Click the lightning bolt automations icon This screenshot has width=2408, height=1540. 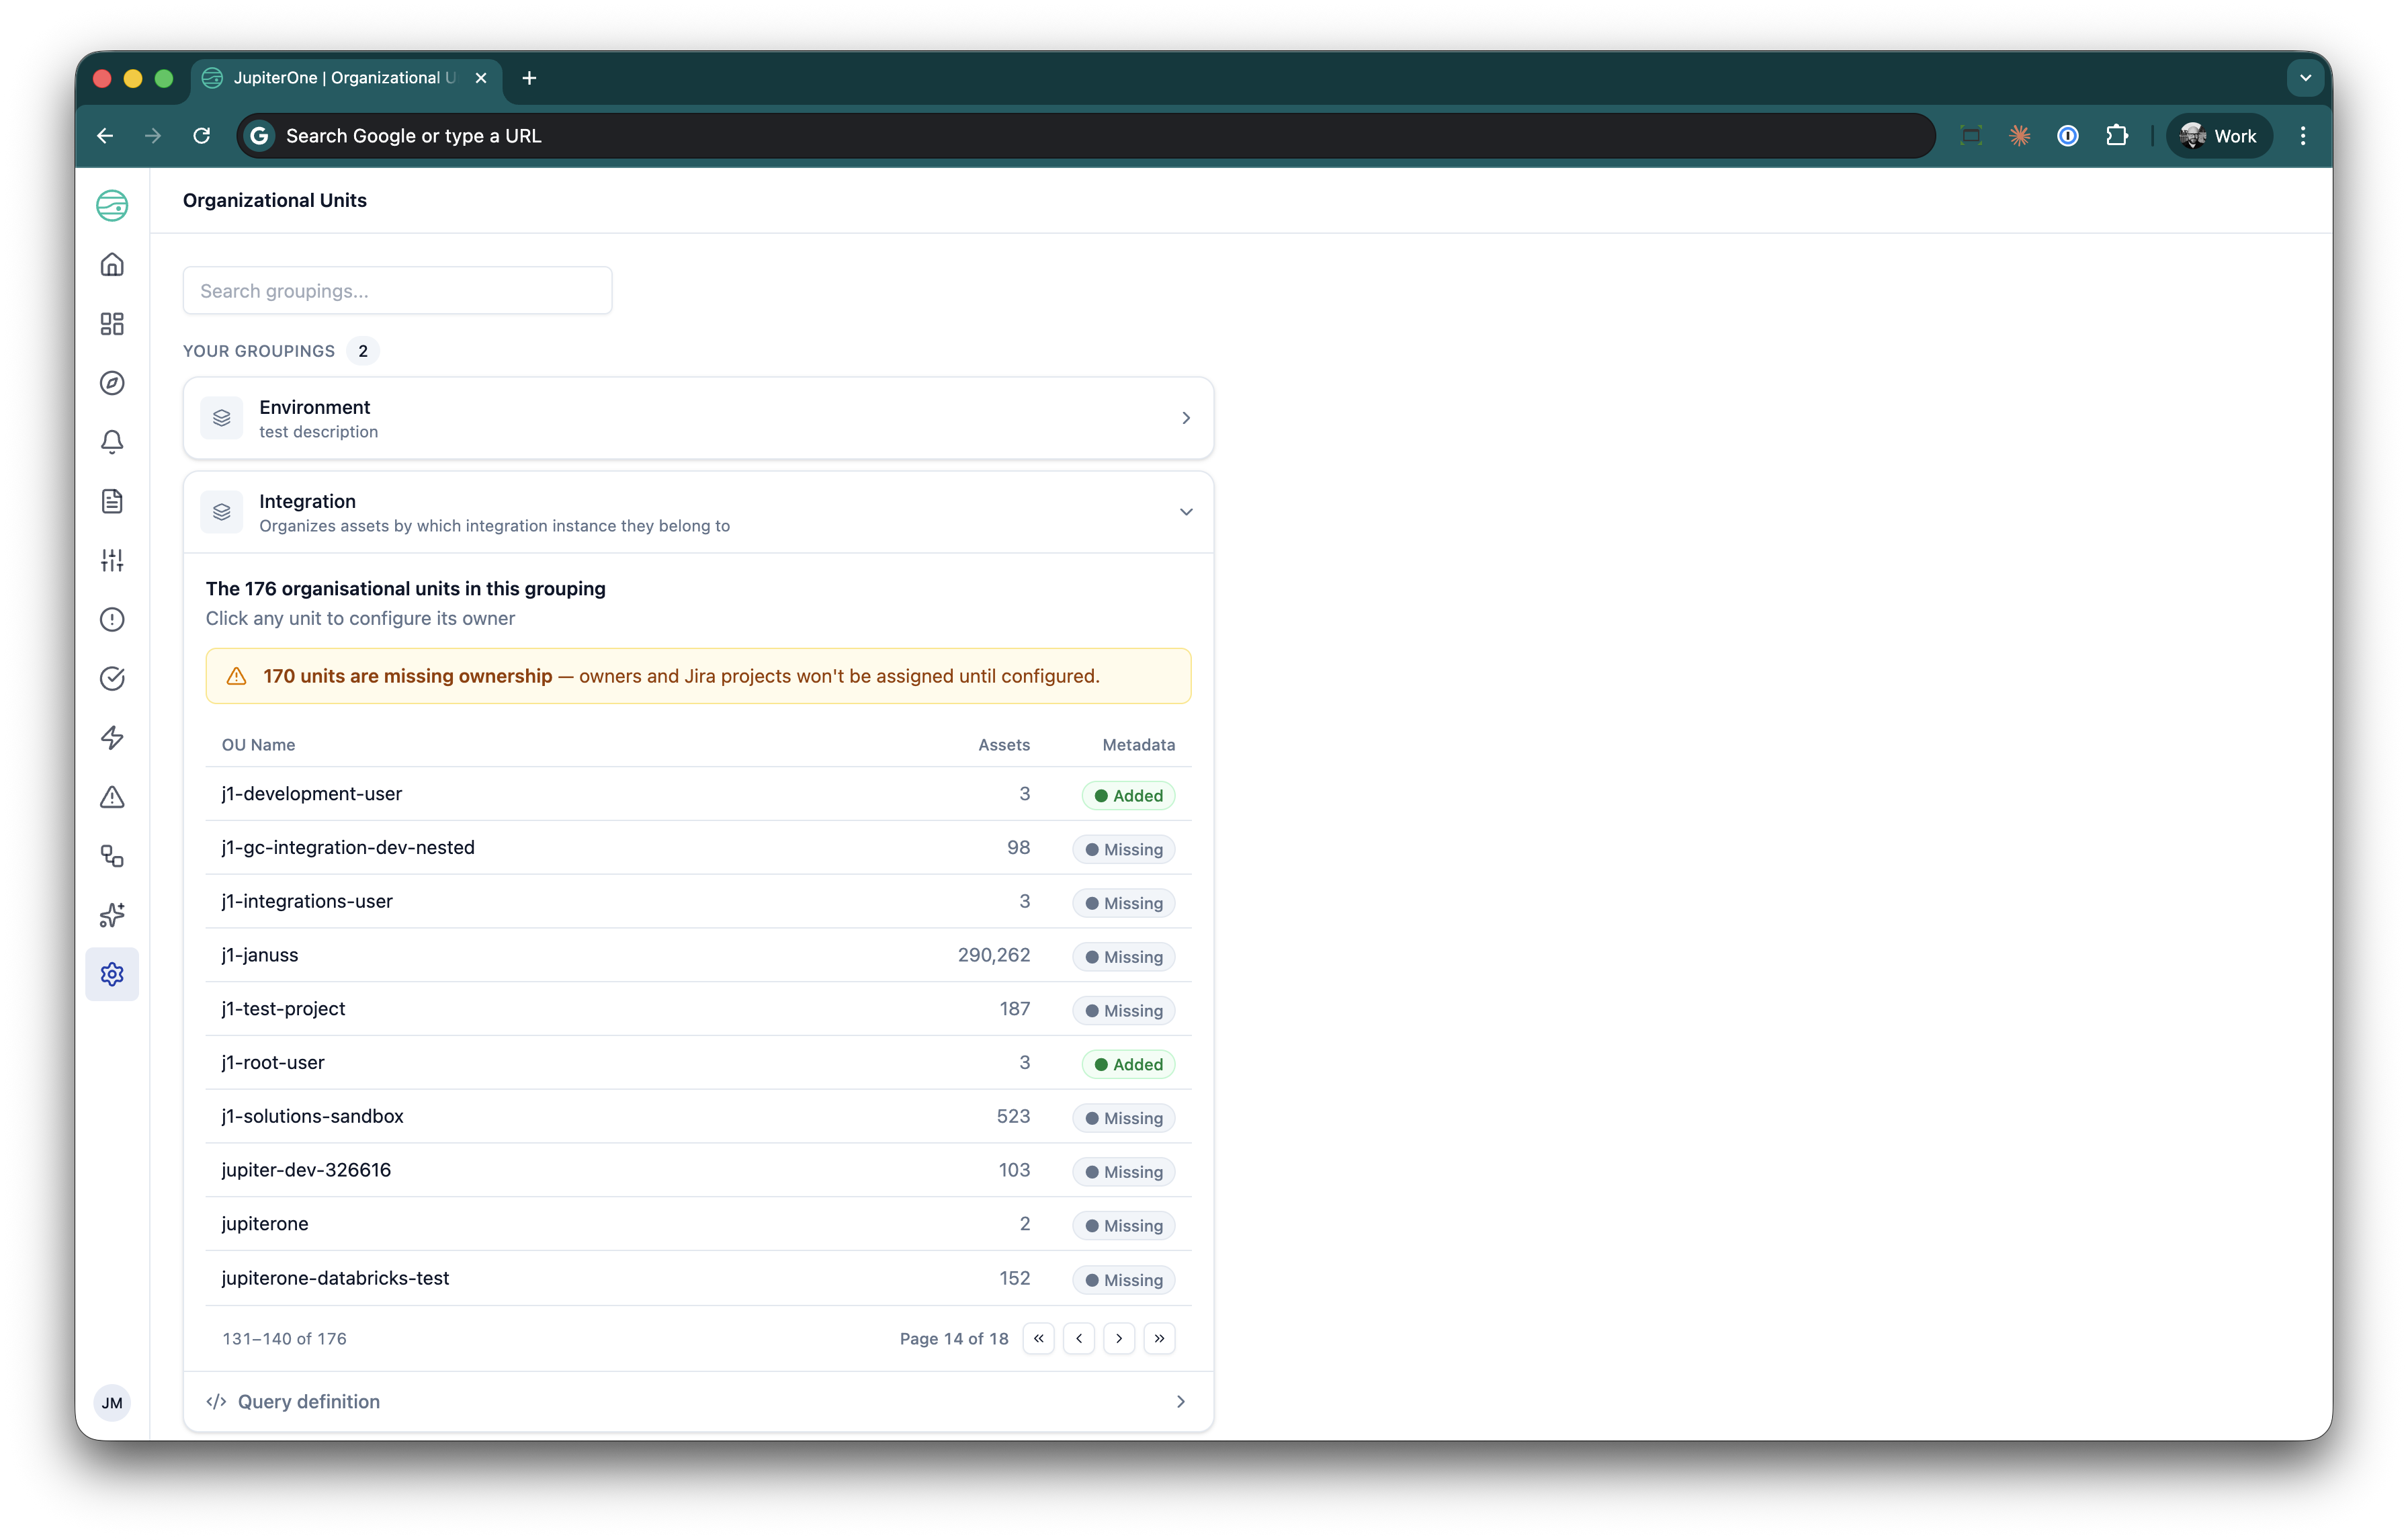[x=112, y=737]
